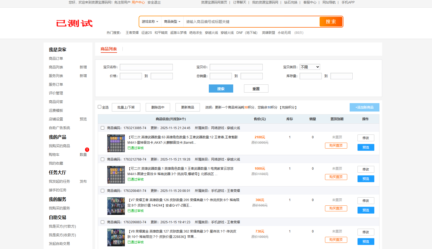Open 服务订单 in the sidebar
Viewport: 432px width, 249px height.
click(x=56, y=84)
